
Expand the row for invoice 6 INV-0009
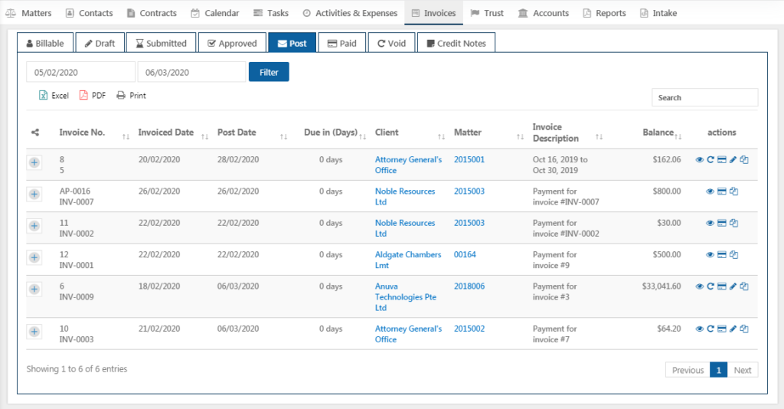34,289
